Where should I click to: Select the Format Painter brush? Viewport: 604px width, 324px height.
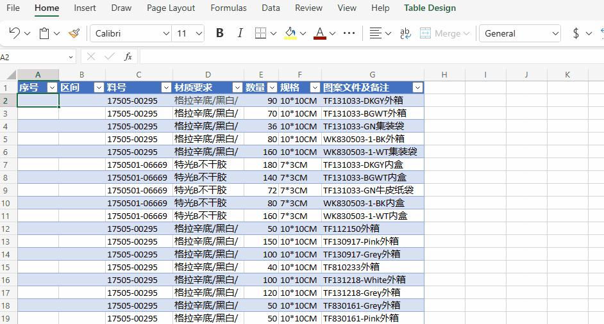click(x=74, y=33)
